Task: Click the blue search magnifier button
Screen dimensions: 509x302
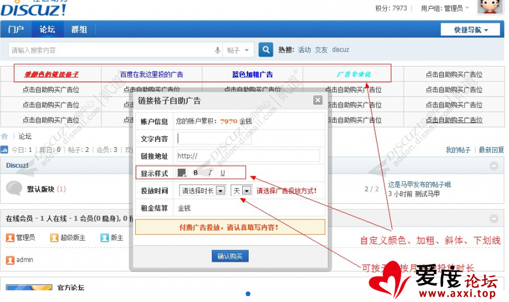Action: (x=266, y=50)
